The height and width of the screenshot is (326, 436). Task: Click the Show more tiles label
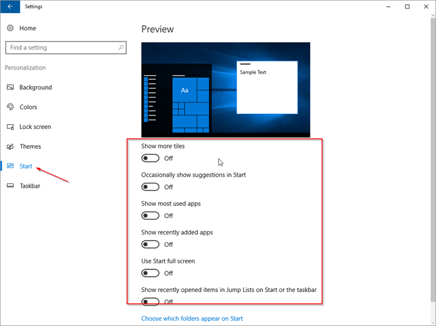click(x=163, y=146)
